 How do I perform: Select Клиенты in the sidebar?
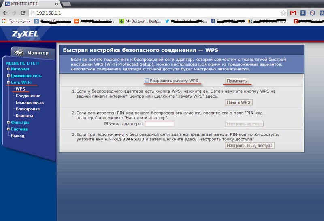[x=24, y=116]
